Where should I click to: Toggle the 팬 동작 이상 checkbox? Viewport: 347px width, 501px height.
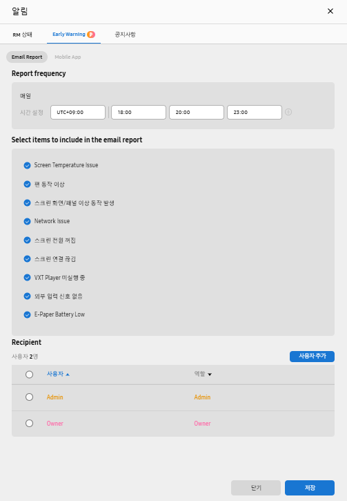pyautogui.click(x=27, y=184)
